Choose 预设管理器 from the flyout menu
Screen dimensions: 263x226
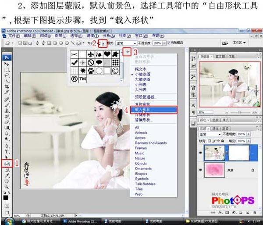146,97
